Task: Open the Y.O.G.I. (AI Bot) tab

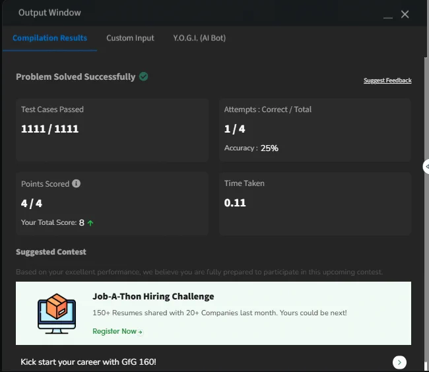Action: pos(199,38)
